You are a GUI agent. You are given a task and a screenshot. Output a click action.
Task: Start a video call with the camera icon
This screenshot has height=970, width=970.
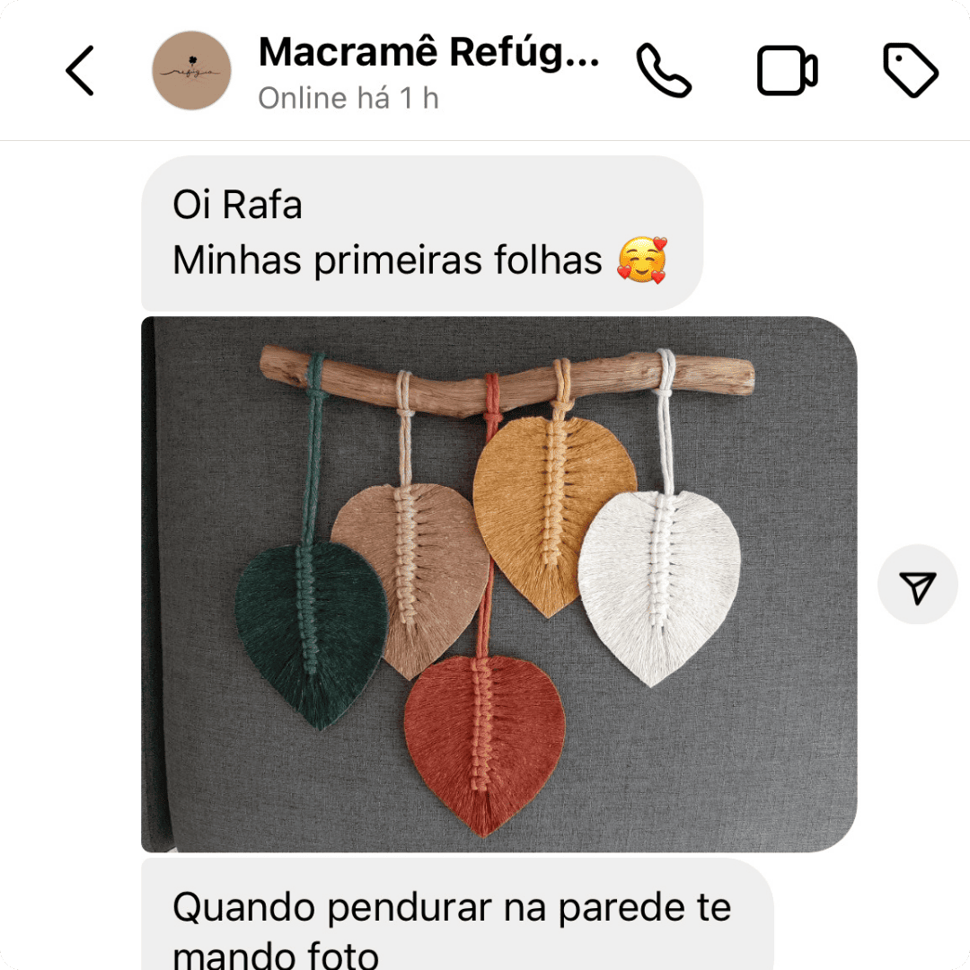(787, 71)
